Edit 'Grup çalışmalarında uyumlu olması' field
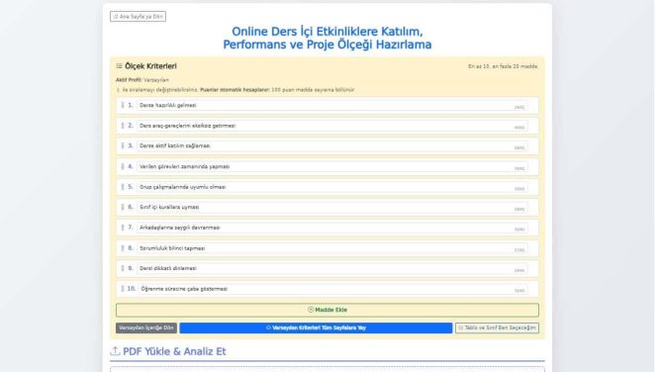This screenshot has width=655, height=372. (331, 187)
